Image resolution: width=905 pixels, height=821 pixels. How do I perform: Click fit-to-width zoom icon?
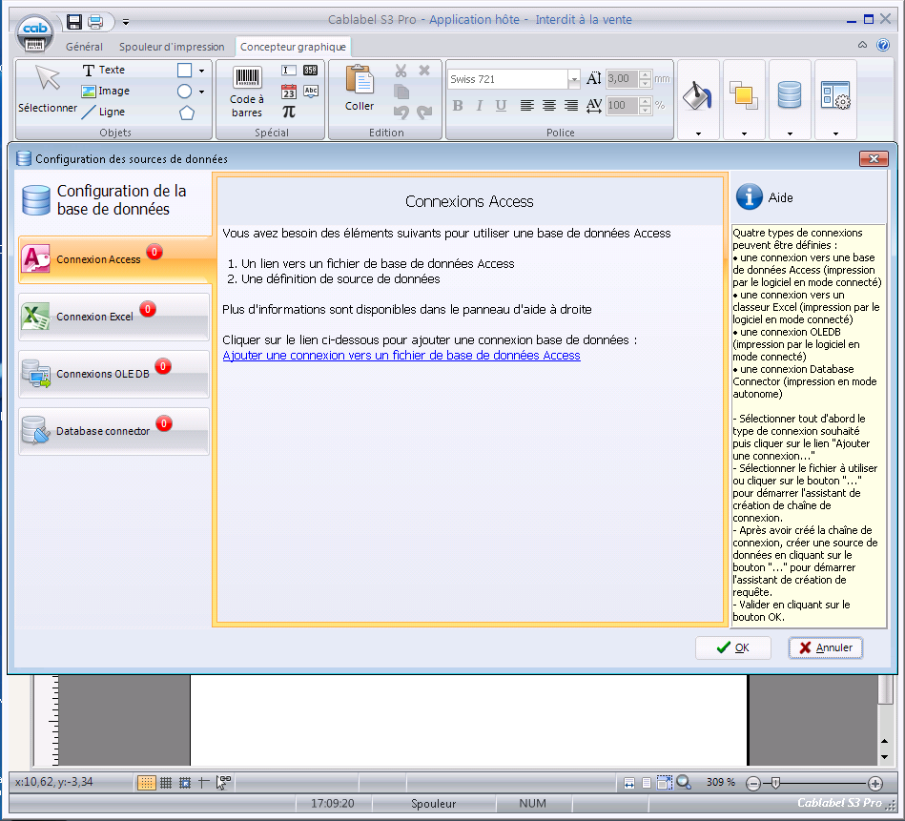coord(629,783)
